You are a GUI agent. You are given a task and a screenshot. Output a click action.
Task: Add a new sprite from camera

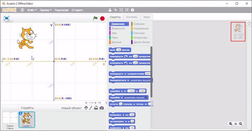click(101, 108)
